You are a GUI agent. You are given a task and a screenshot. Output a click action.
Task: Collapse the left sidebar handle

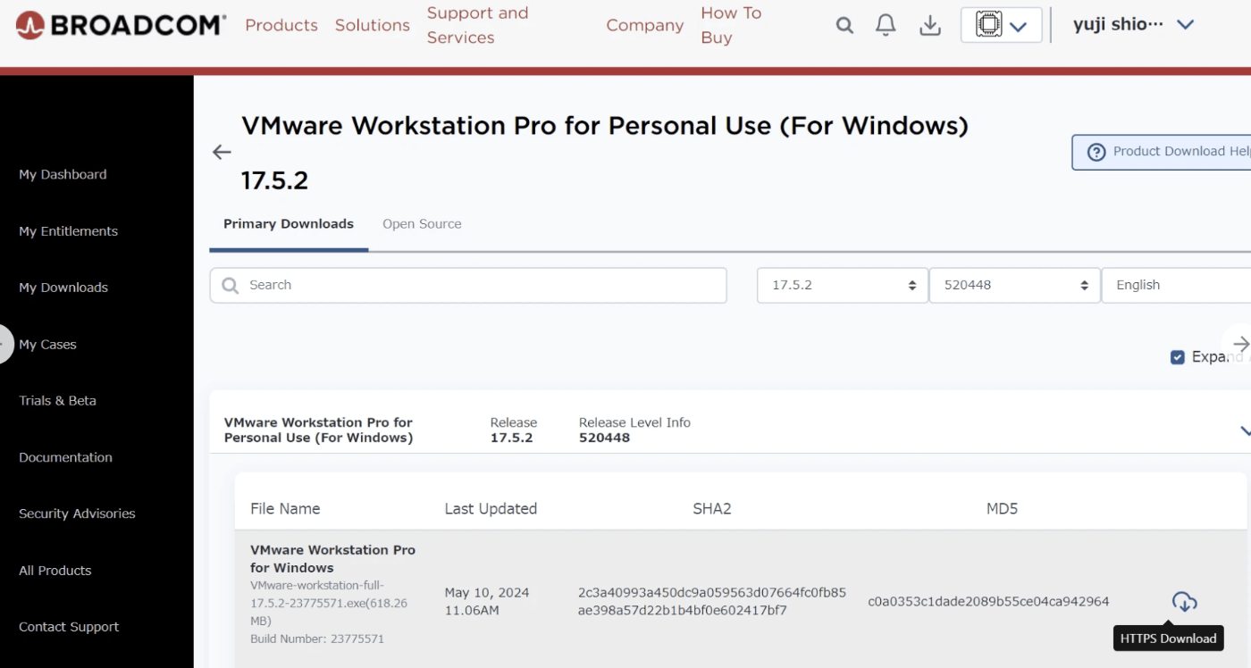pyautogui.click(x=5, y=344)
